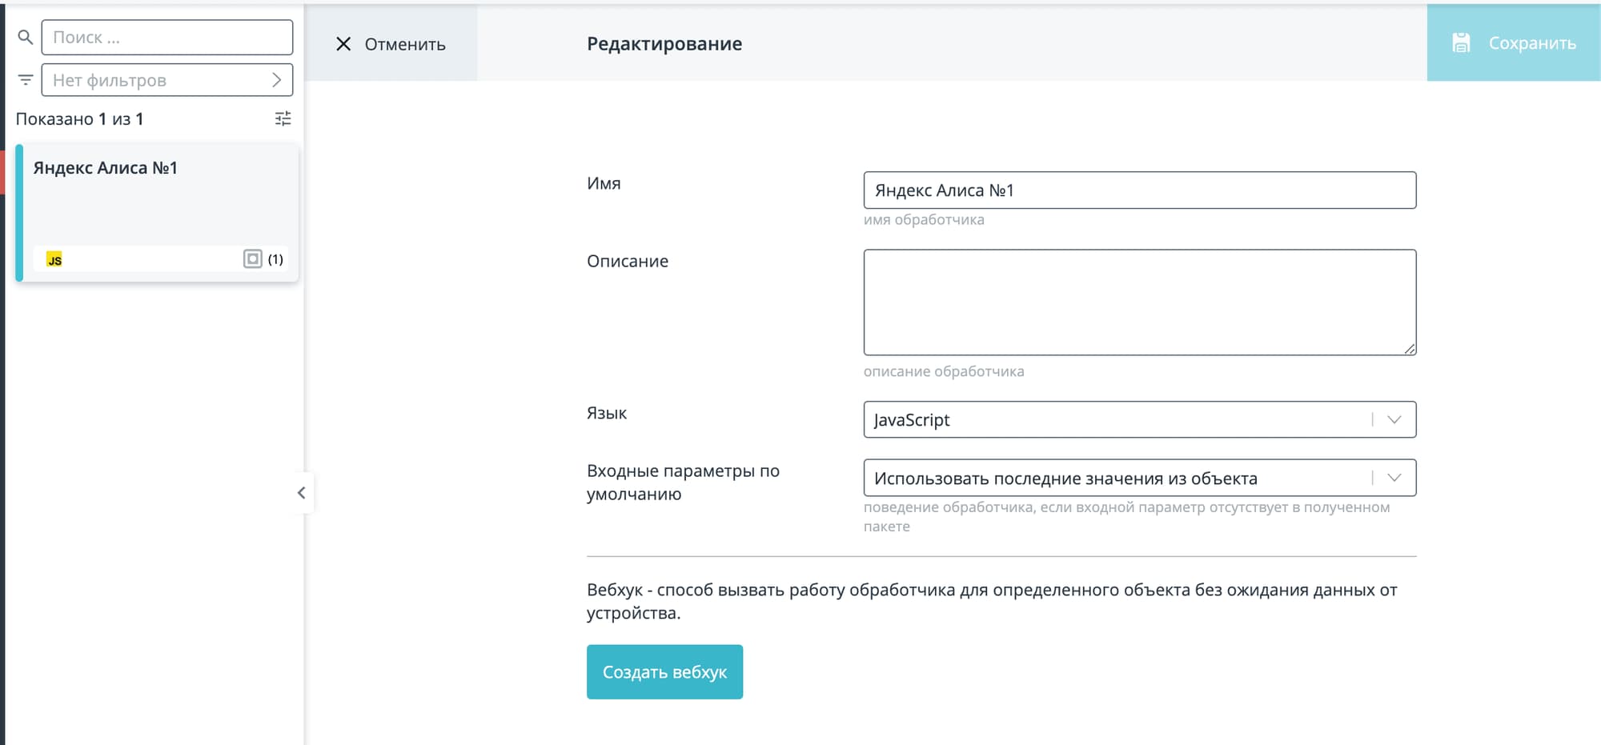The height and width of the screenshot is (745, 1601).
Task: Focus the Поиск search field
Action: [x=168, y=37]
